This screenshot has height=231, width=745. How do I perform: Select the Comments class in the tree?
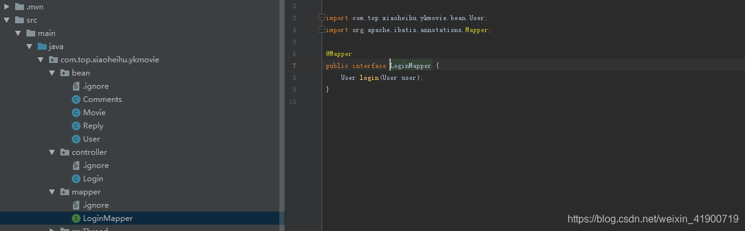103,99
